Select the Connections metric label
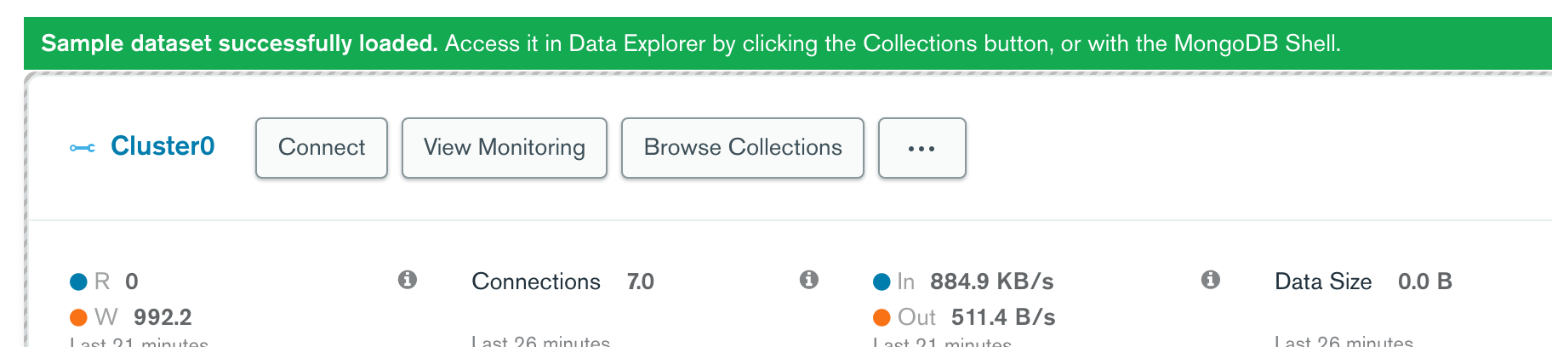The width and height of the screenshot is (1552, 347). [x=536, y=282]
